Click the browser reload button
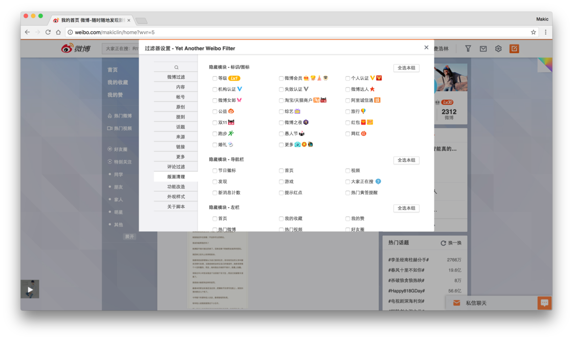573x340 pixels. click(48, 32)
